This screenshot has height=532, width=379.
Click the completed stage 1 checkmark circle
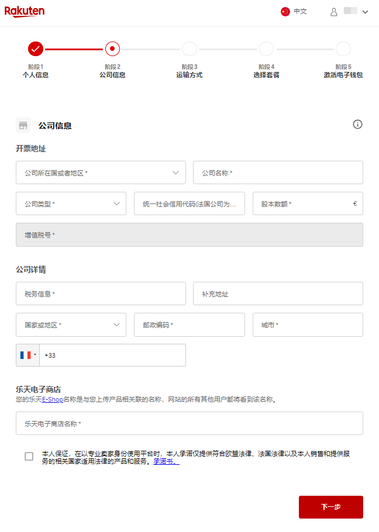pos(35,49)
